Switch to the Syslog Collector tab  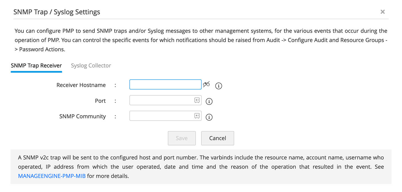(91, 66)
